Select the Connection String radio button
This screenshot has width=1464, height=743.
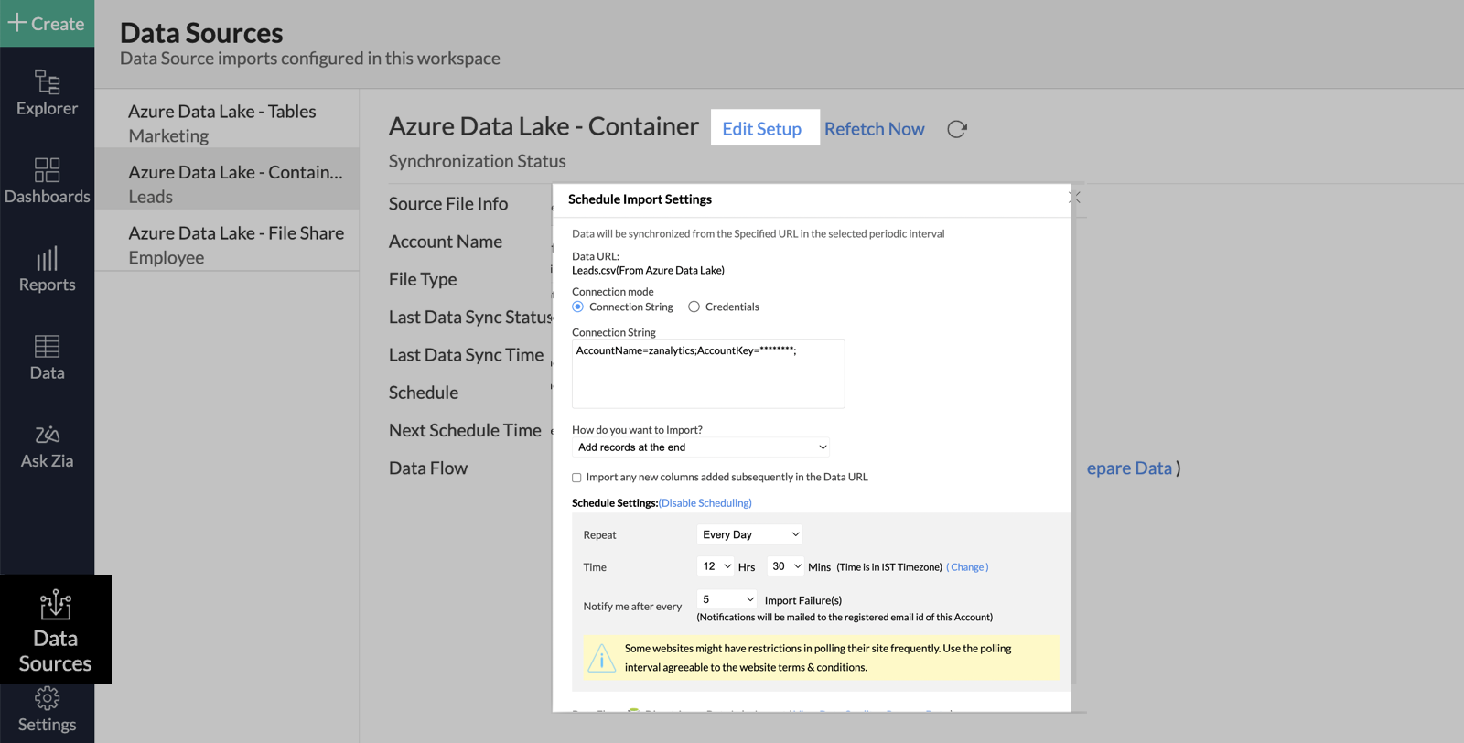pos(578,307)
